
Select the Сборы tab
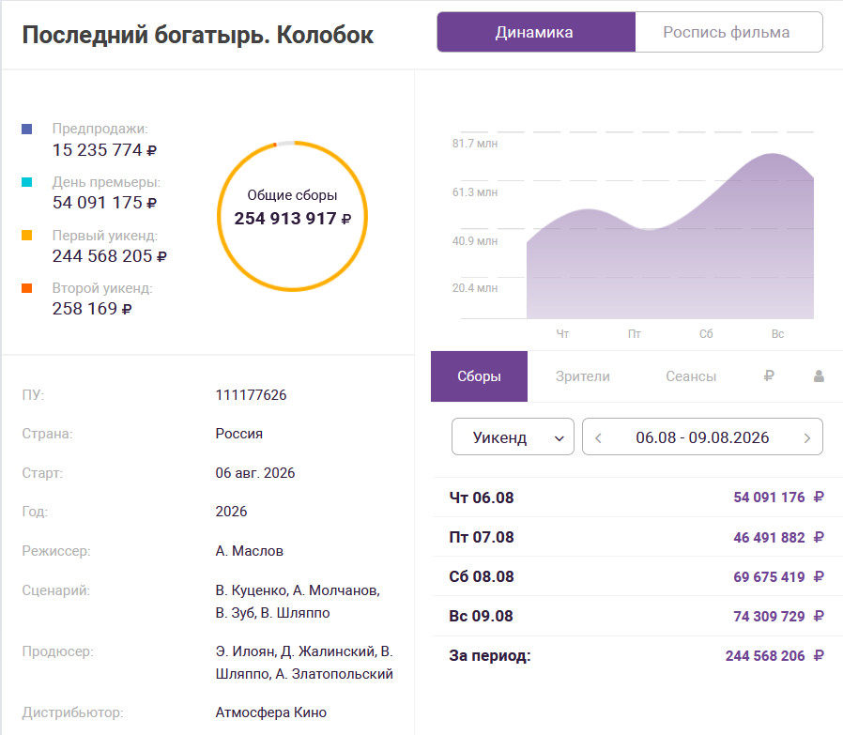(479, 376)
